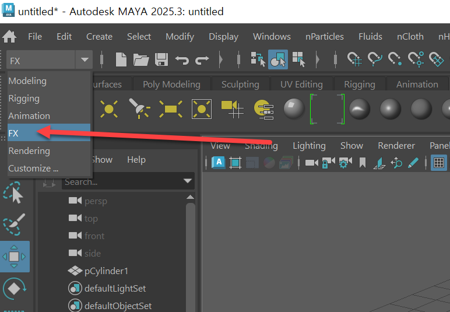Activate the Move tool
450x312 pixels.
14,257
